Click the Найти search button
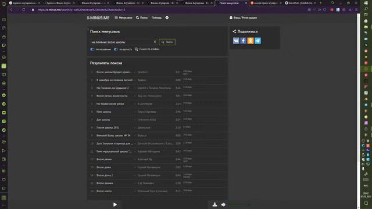Viewport: 372px width, 209px height. pos(167,42)
